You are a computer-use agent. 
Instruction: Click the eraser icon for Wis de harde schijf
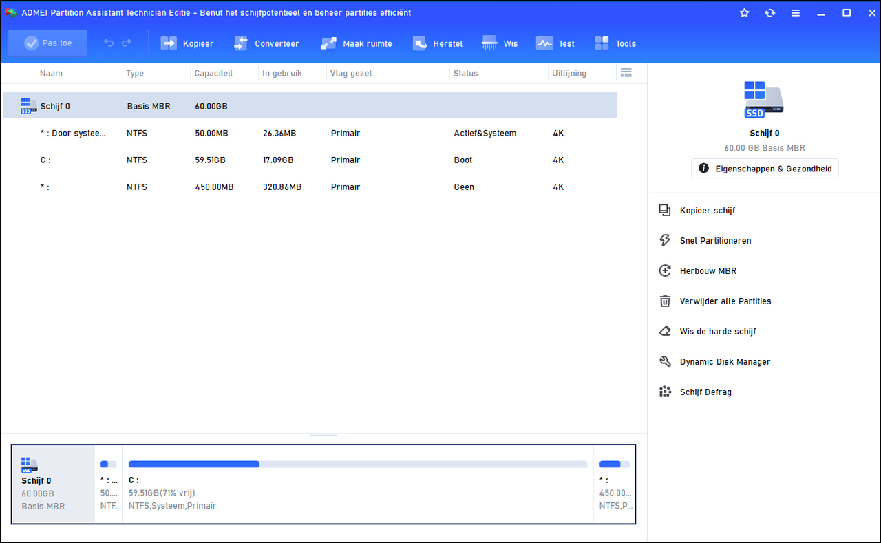pyautogui.click(x=665, y=331)
